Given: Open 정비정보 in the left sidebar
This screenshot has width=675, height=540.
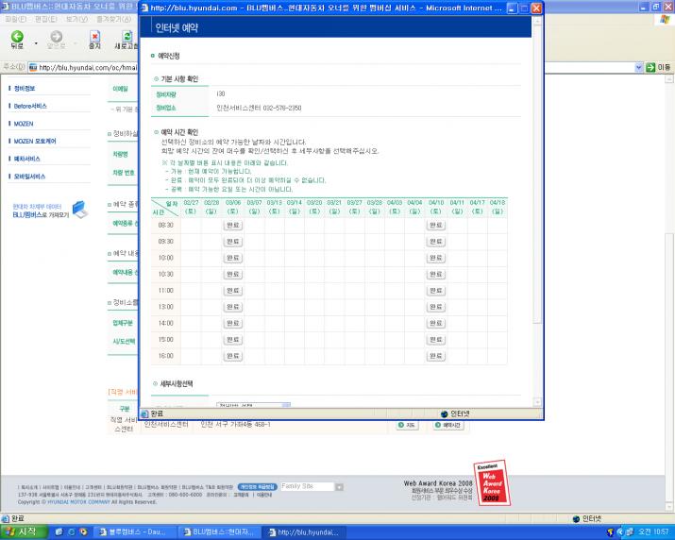Looking at the screenshot, I should (25, 89).
